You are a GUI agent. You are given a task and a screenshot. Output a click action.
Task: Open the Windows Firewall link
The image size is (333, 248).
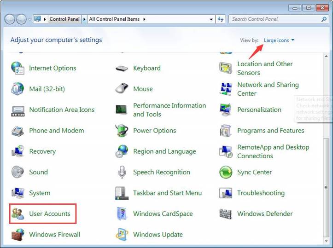[55, 234]
